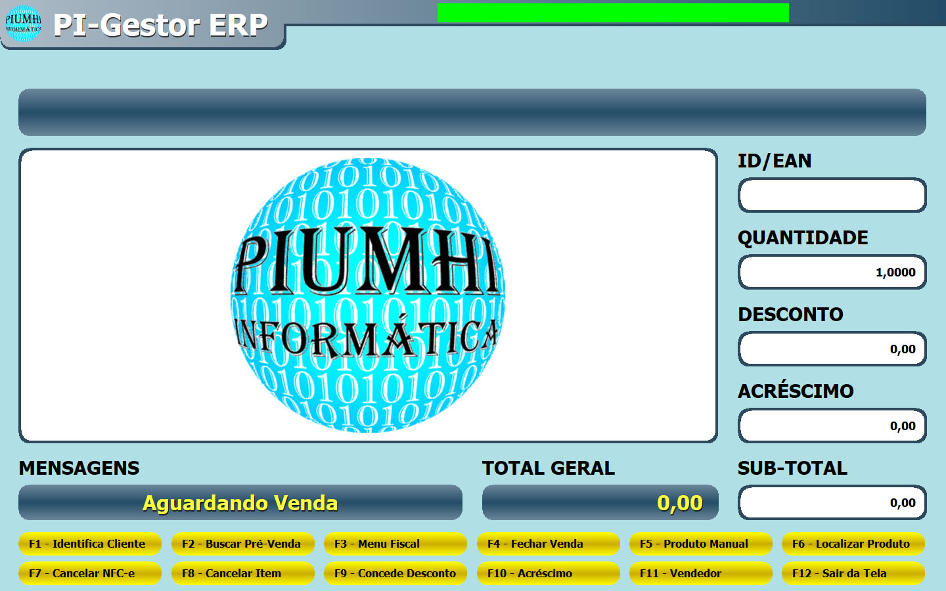Screen dimensions: 946x591
Task: Click the Aguardando Venda message bar
Action: tap(240, 502)
